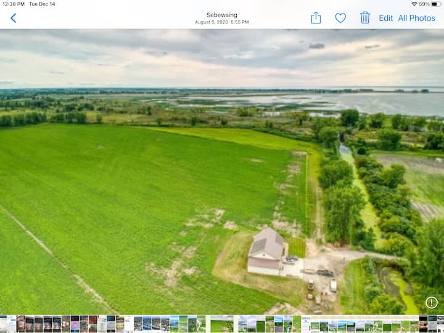Favorite the photo with the heart icon

click(340, 18)
